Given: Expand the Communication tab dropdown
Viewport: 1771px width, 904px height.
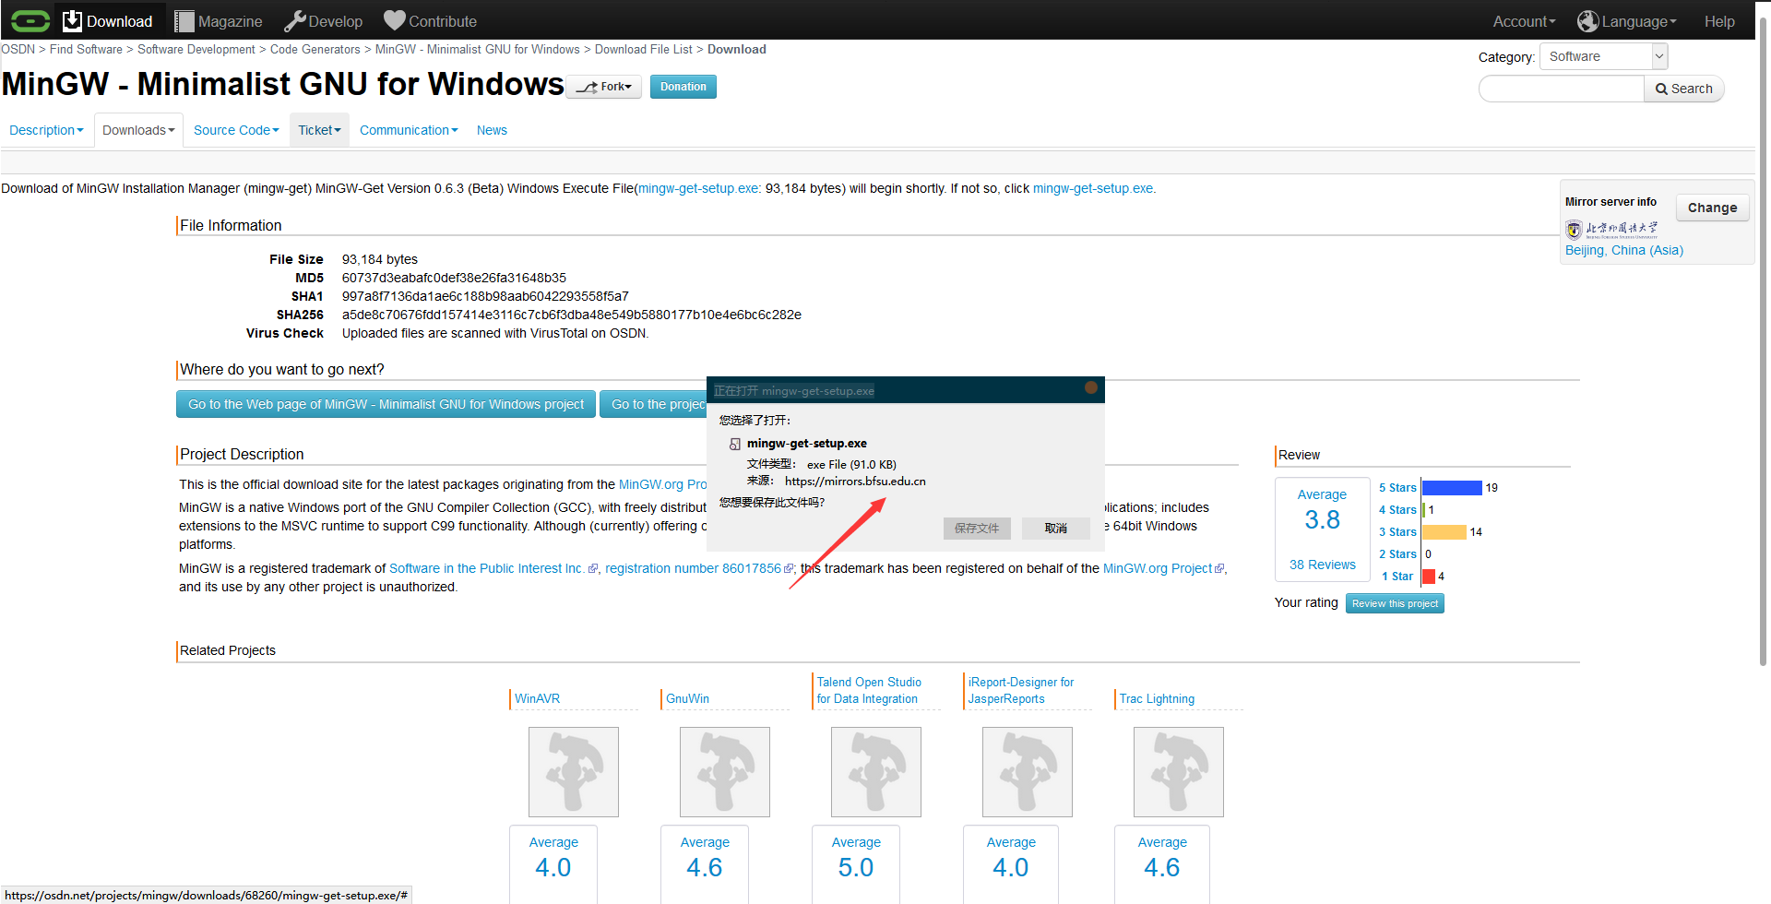Looking at the screenshot, I should tap(409, 130).
